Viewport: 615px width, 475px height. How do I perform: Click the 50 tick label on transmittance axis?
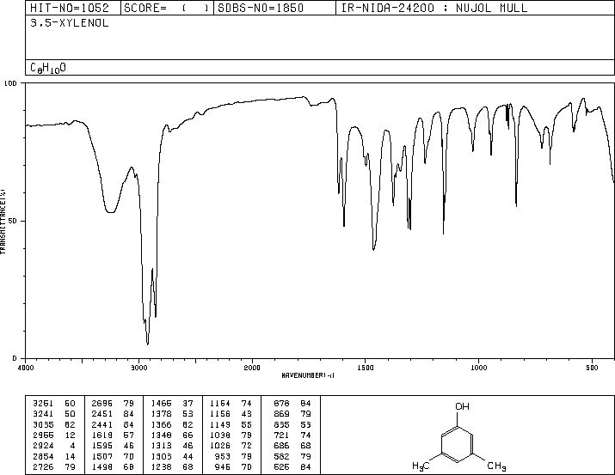tap(13, 221)
